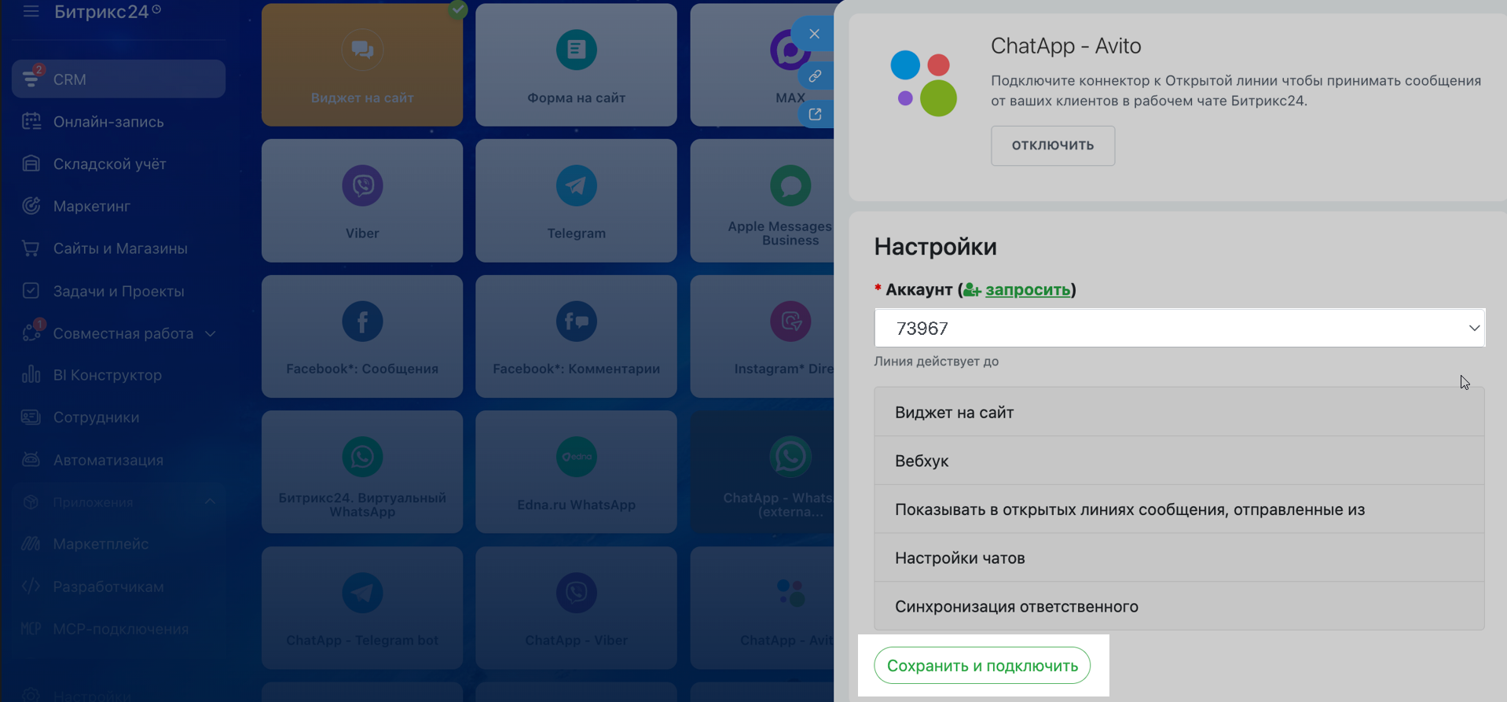The height and width of the screenshot is (702, 1507).
Task: Expand the Webhook settings section
Action: click(1179, 461)
